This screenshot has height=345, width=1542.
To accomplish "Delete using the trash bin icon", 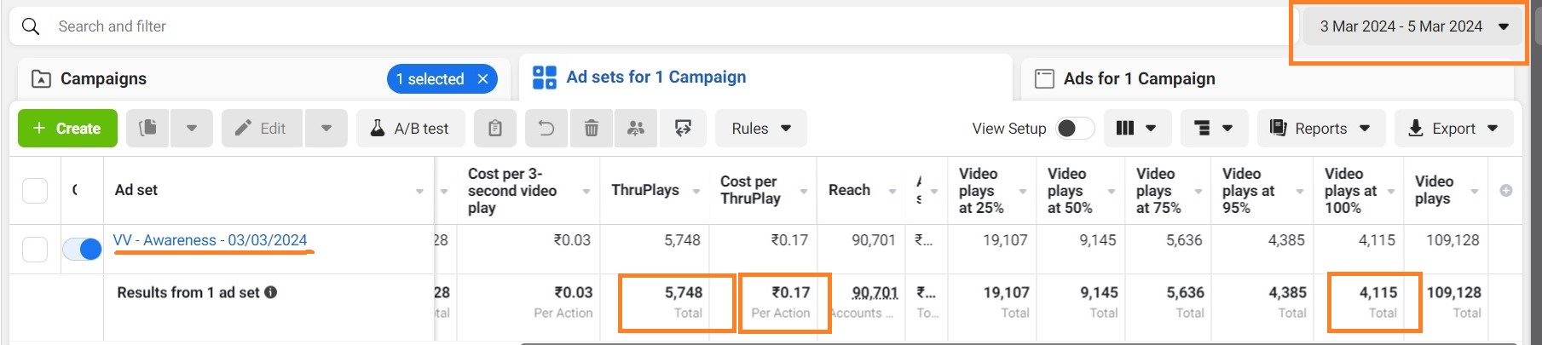I will pyautogui.click(x=592, y=129).
